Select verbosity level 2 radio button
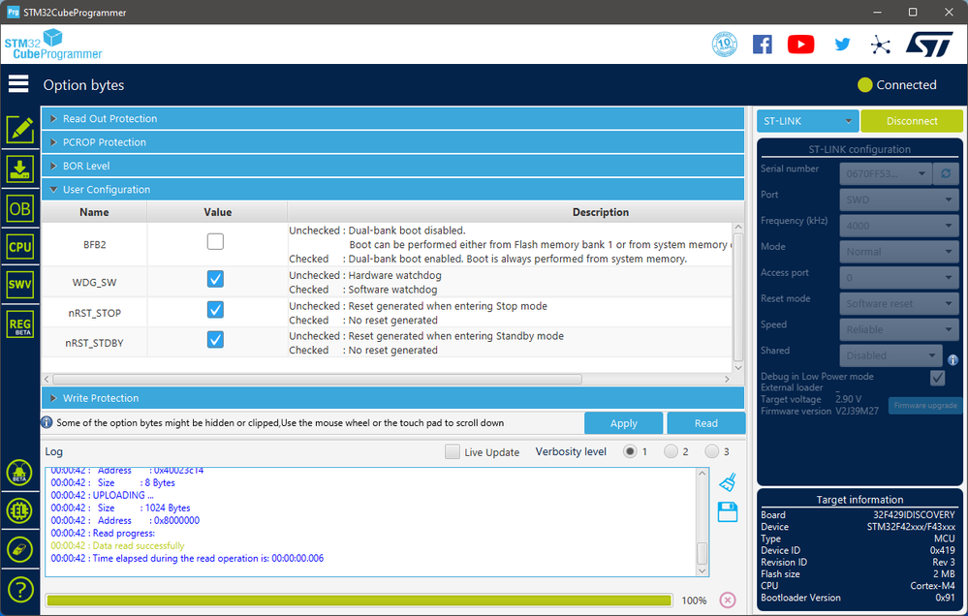The width and height of the screenshot is (968, 616). [x=671, y=451]
